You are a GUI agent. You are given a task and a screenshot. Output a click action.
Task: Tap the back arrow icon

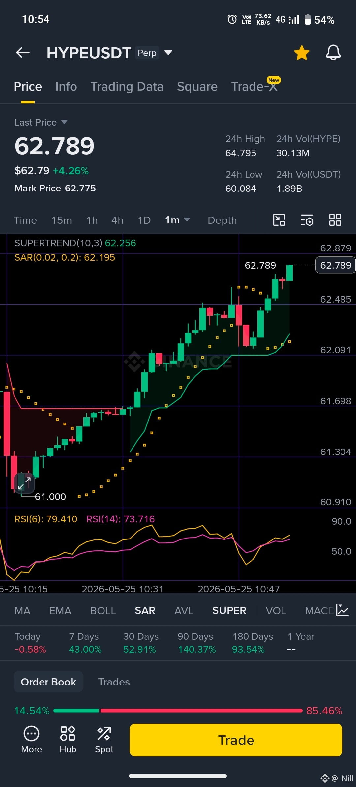[x=23, y=53]
